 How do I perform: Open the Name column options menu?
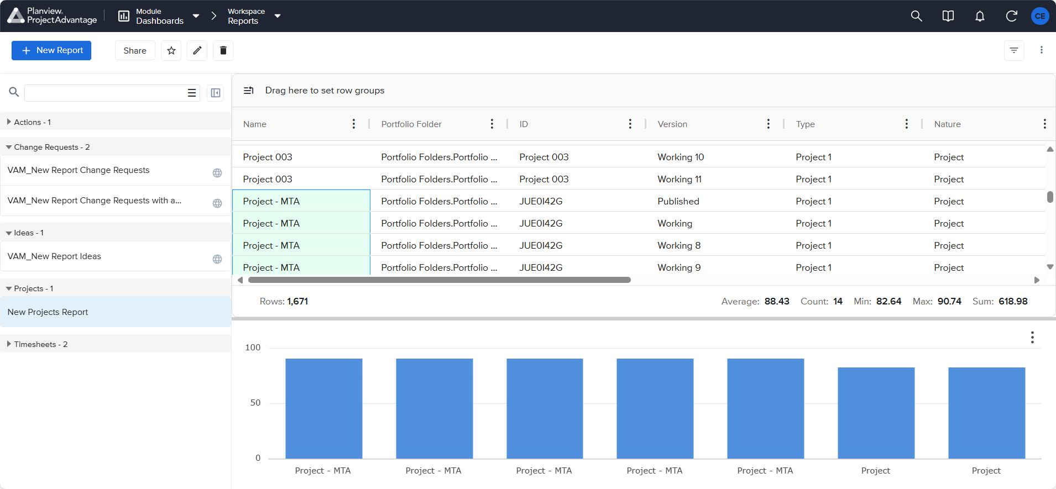pos(354,124)
